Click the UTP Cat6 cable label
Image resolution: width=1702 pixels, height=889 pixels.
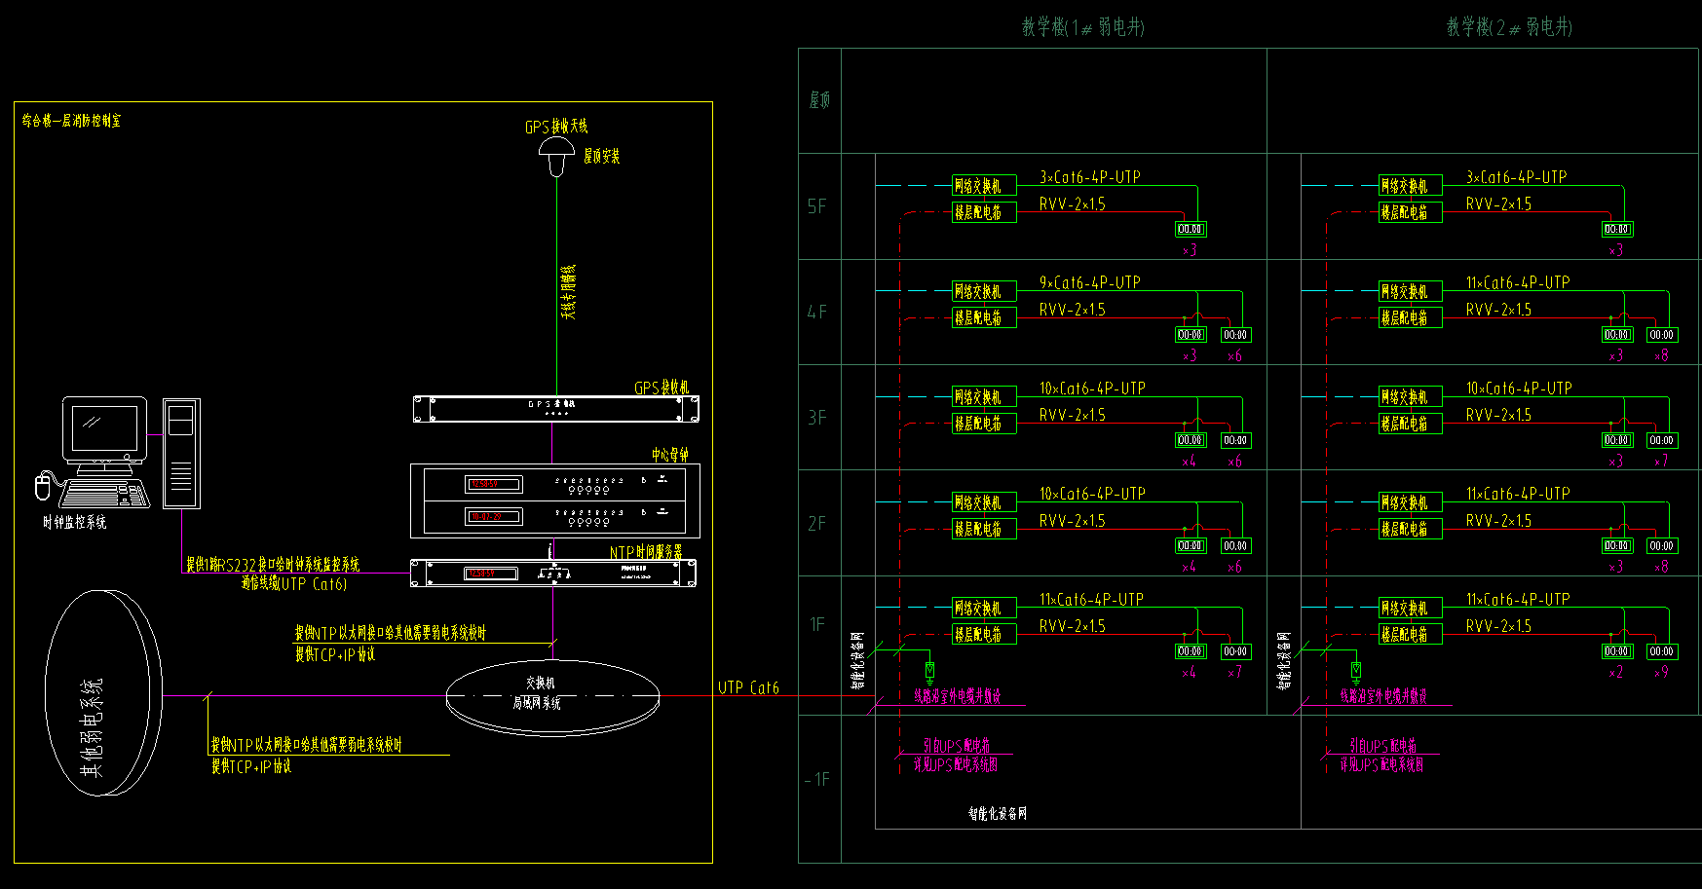pos(748,687)
